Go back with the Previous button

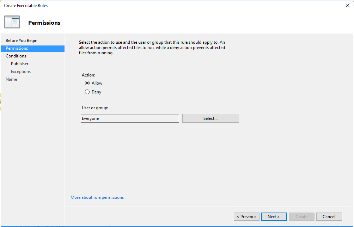tap(246, 217)
